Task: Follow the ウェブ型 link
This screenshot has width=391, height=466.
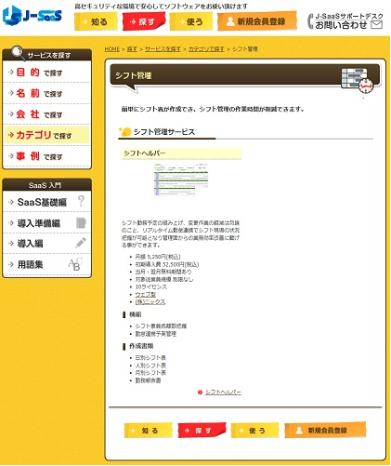Action: pos(145,294)
